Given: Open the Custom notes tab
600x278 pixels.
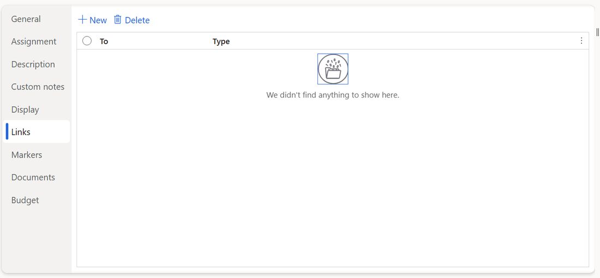Looking at the screenshot, I should pyautogui.click(x=37, y=87).
